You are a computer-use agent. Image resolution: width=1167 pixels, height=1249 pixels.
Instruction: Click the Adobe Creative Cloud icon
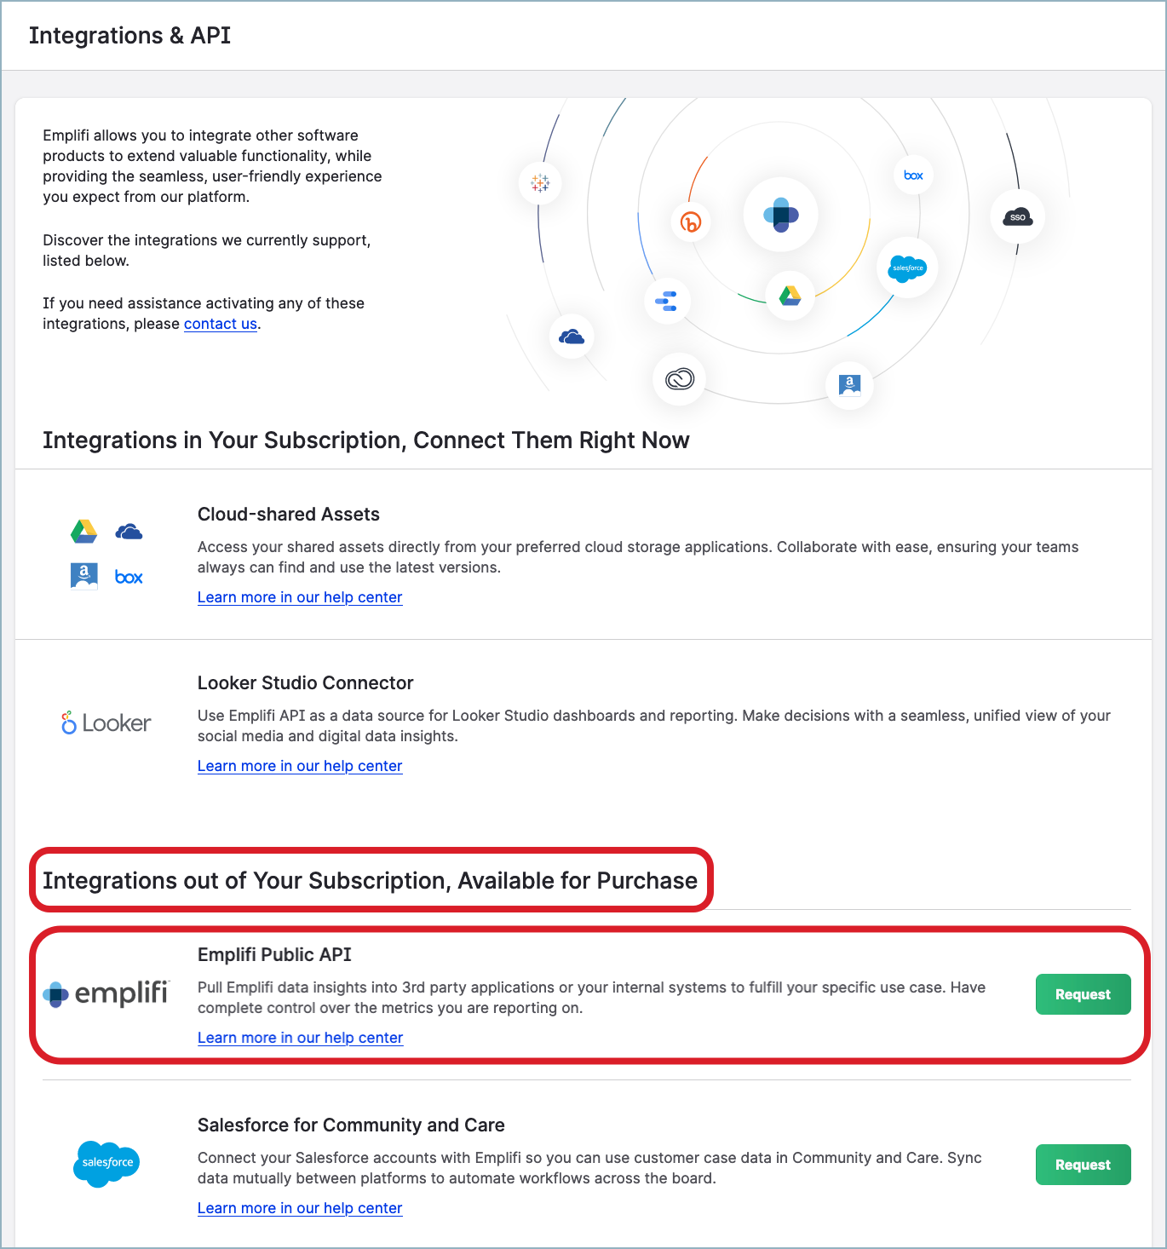[680, 378]
